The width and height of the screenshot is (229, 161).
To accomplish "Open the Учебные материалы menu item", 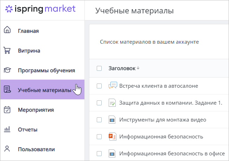I will [x=42, y=89].
